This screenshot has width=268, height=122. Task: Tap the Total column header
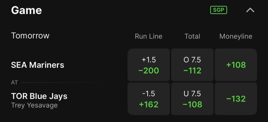point(192,36)
